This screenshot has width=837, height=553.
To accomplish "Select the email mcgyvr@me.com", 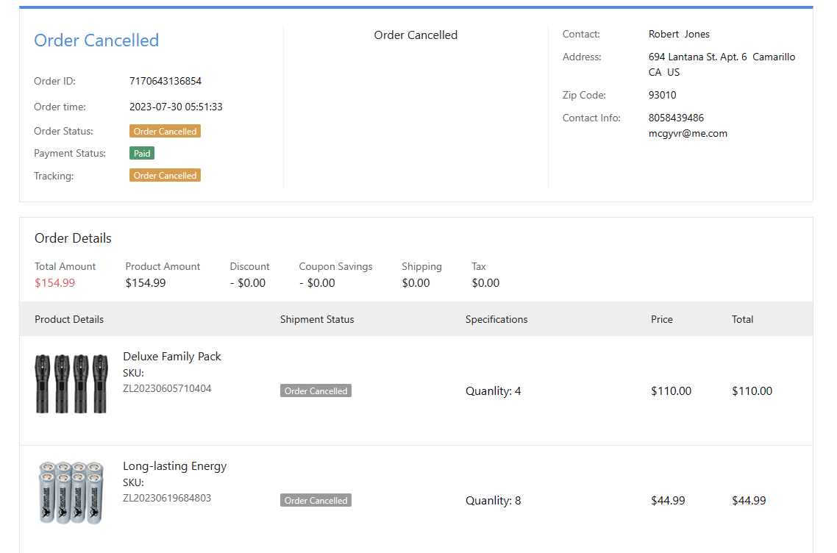I will pyautogui.click(x=687, y=134).
